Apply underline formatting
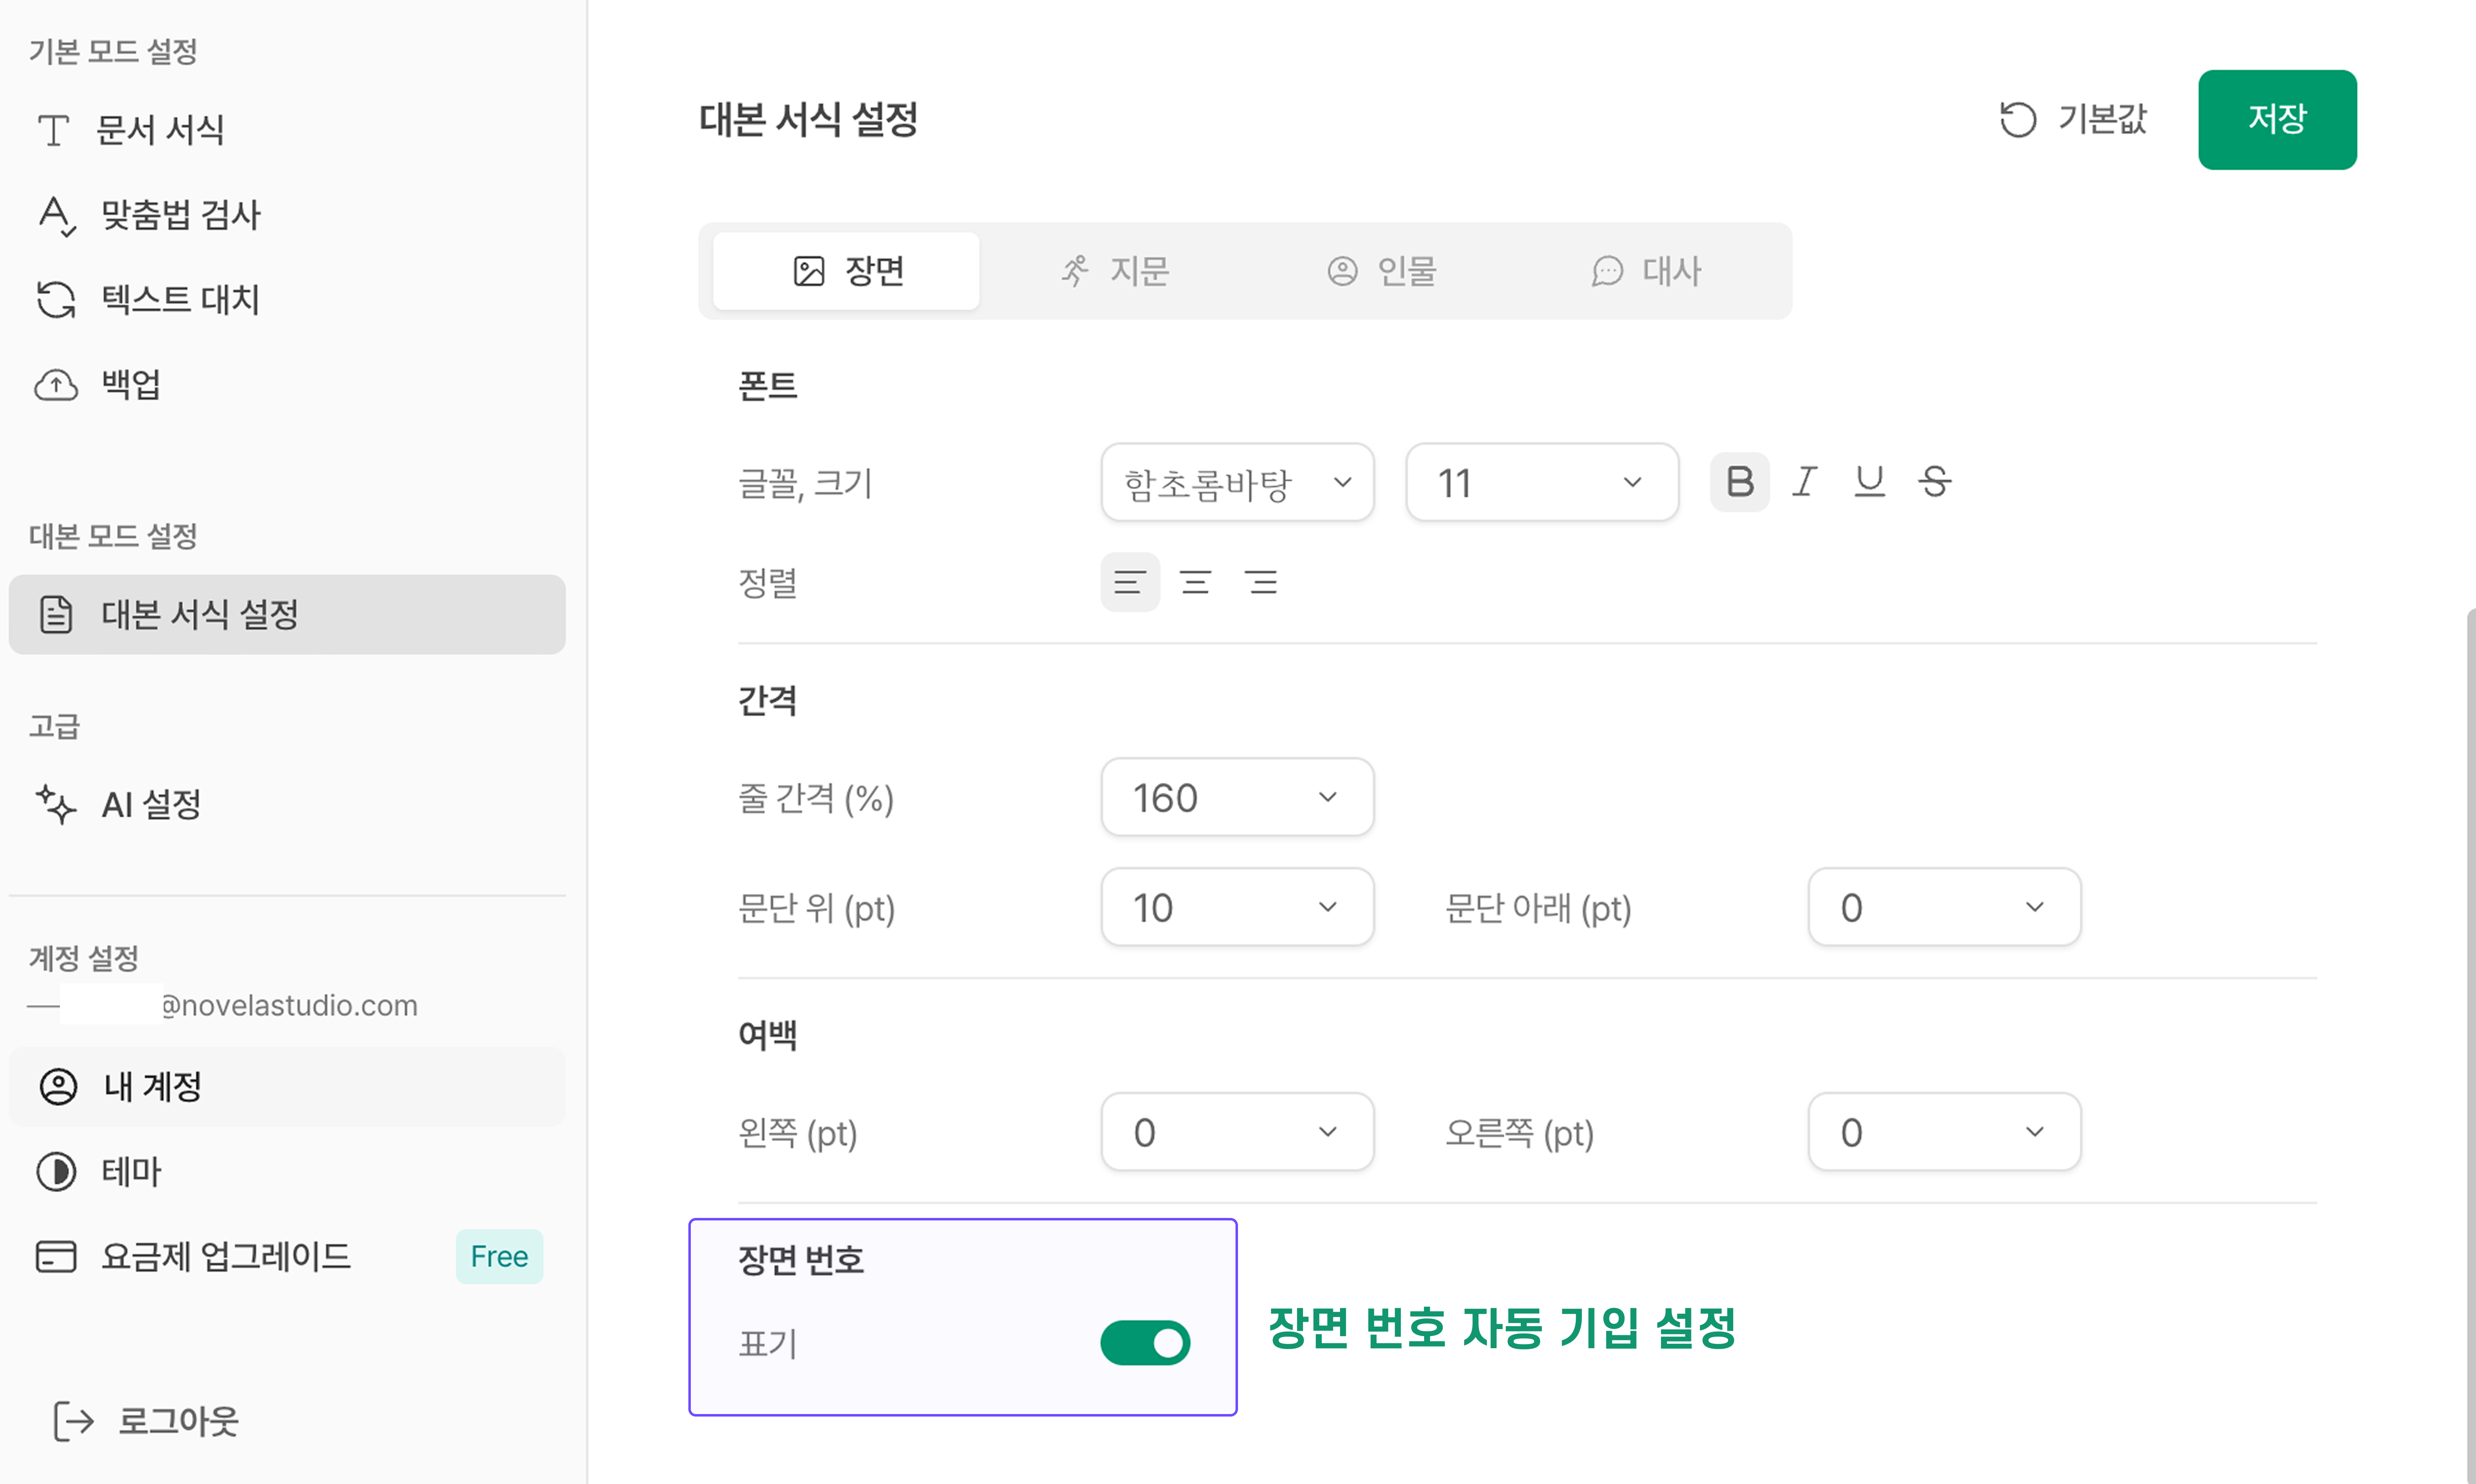2476x1484 pixels. 1869,482
